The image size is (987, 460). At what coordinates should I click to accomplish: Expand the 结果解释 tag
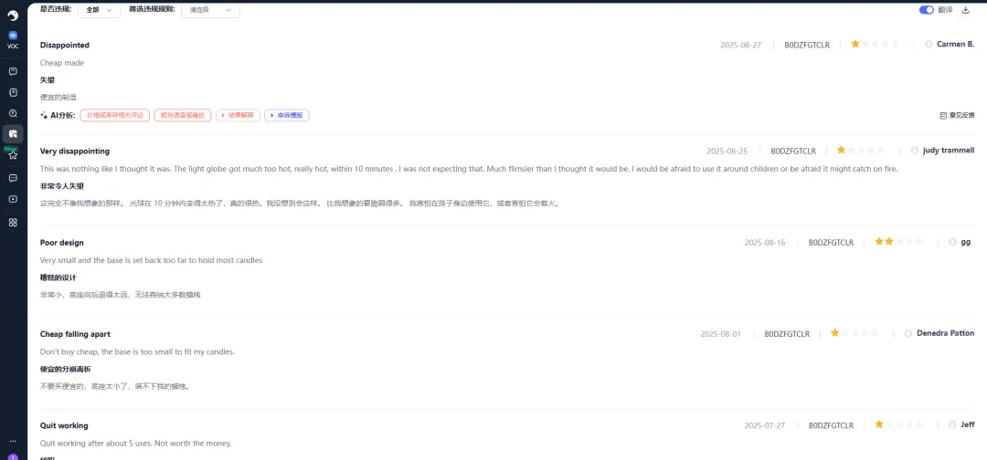tap(238, 116)
